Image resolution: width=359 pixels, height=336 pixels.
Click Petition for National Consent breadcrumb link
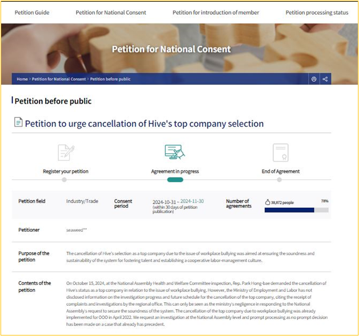tap(59, 79)
